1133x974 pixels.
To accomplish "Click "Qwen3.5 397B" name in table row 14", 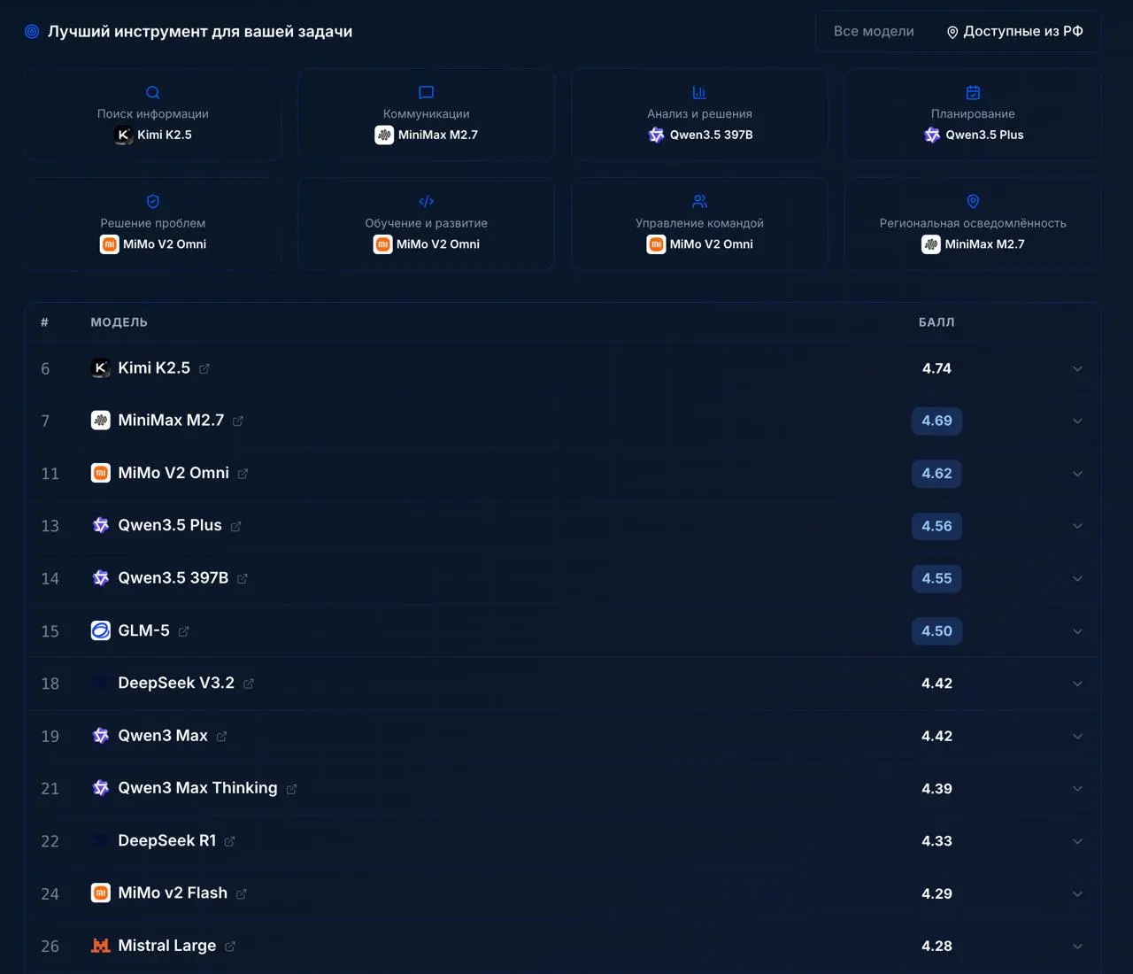I will [x=173, y=578].
